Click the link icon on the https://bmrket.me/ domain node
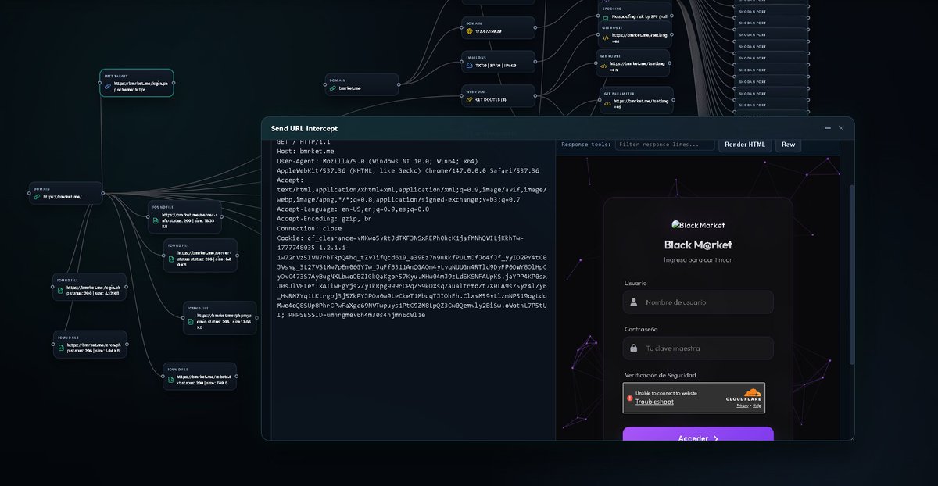This screenshot has width=938, height=486. tap(37, 197)
